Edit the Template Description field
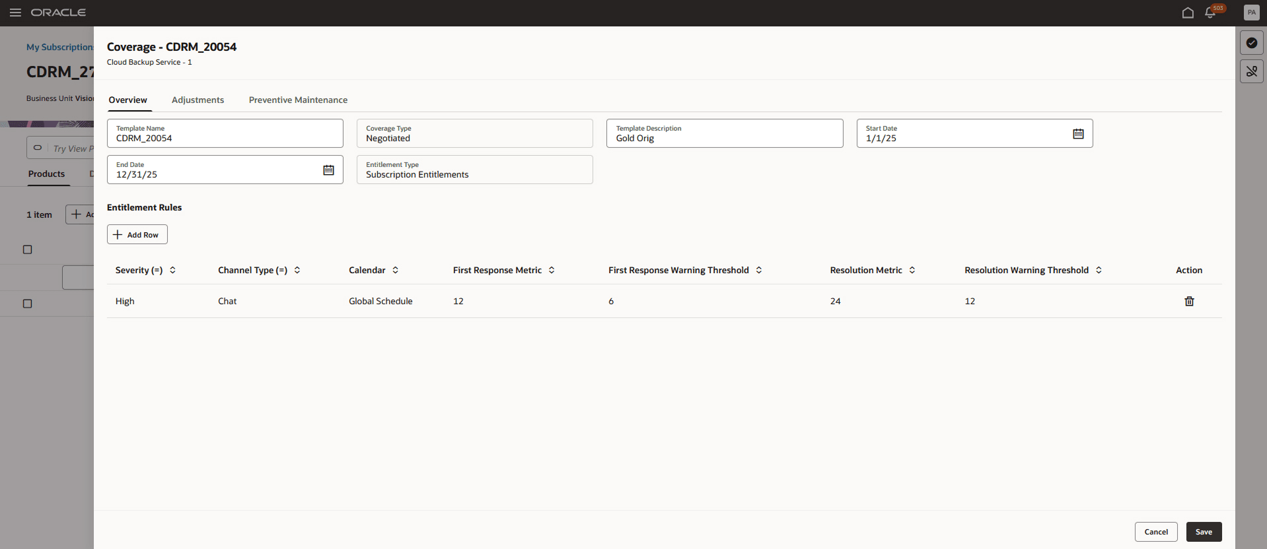 725,133
